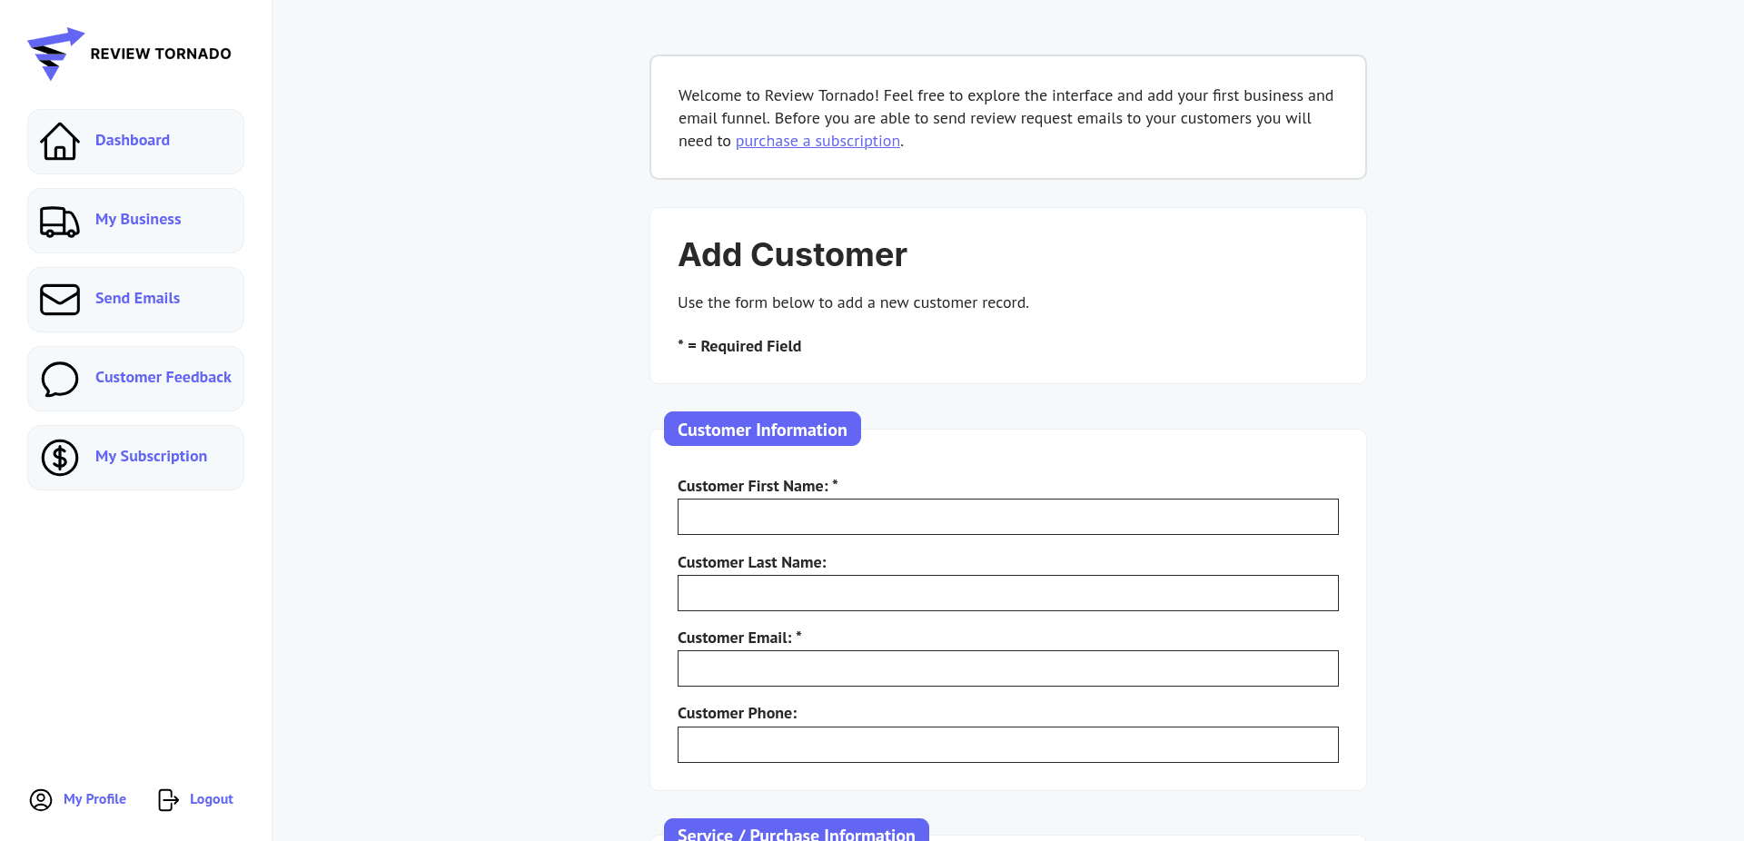Open My Subscription page
The width and height of the screenshot is (1744, 841).
click(151, 457)
